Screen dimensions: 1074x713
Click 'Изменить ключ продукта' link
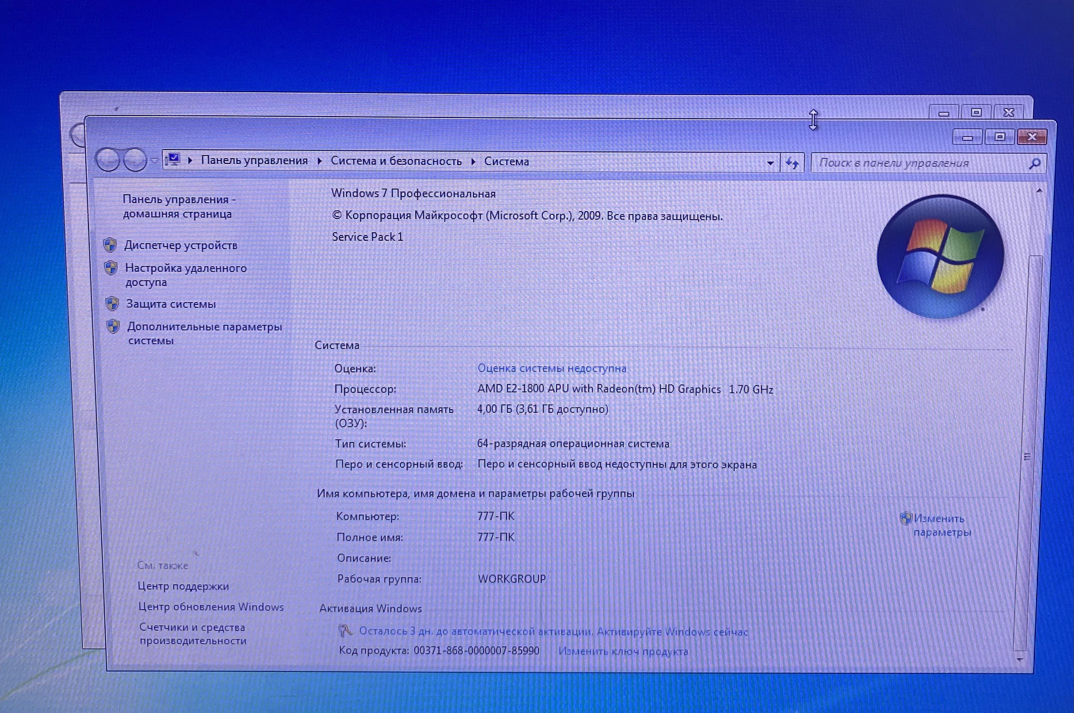tap(623, 651)
